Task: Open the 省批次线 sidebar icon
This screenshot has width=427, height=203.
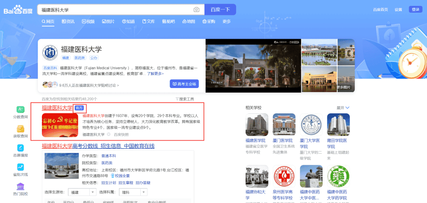Action: (x=21, y=167)
